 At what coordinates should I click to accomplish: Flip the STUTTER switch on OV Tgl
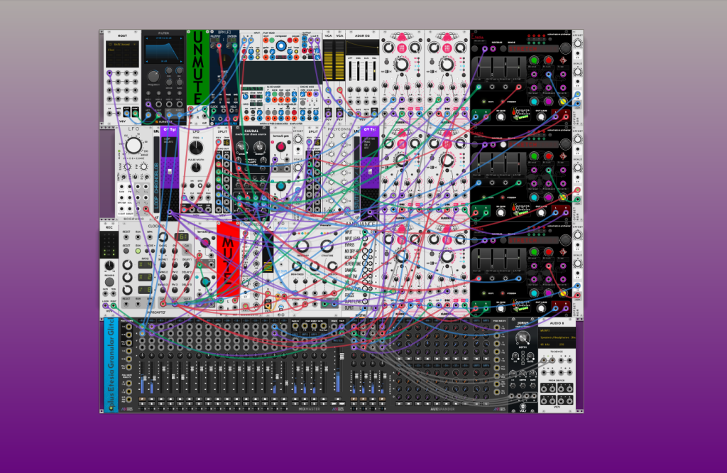(369, 172)
